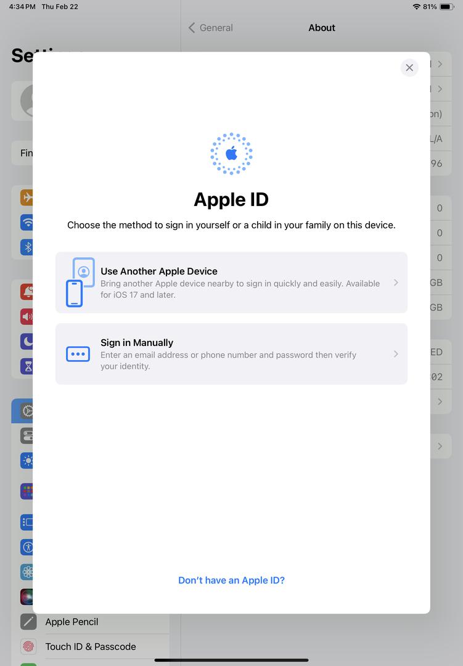Screen dimensions: 463x666
Task: Tap the Siri icon in sidebar
Action: pos(27,597)
